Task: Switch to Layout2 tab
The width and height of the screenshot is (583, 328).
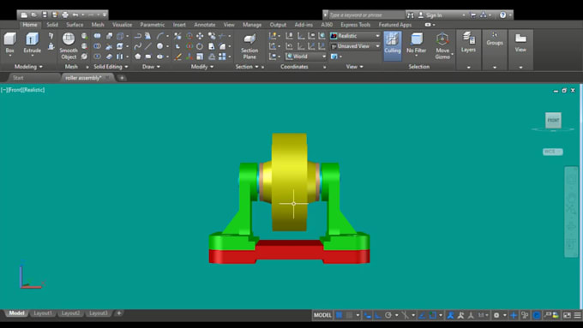Action: pyautogui.click(x=70, y=313)
